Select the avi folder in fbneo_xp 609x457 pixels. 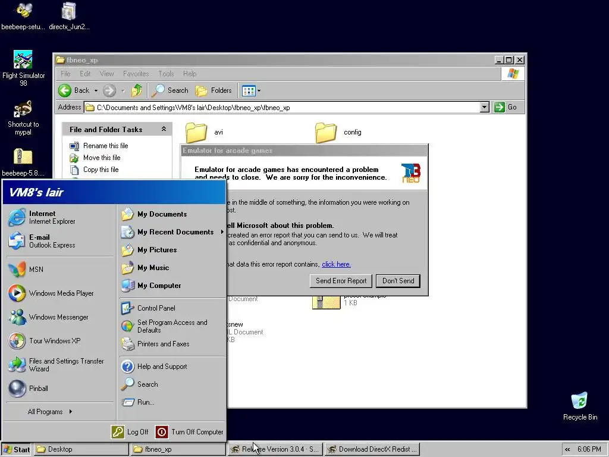[205, 133]
